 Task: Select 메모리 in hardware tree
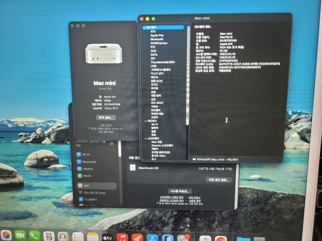pyautogui.click(x=155, y=77)
